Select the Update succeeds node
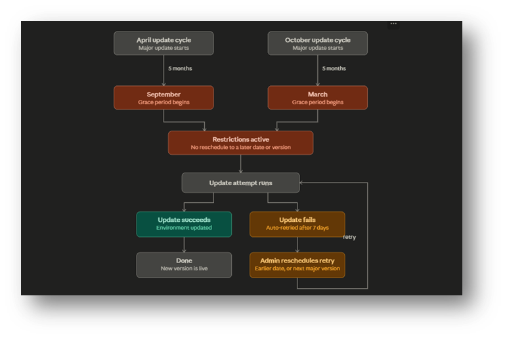The image size is (505, 338). [184, 224]
